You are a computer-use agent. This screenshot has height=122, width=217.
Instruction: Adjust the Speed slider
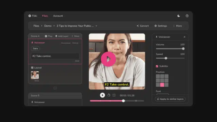point(170,58)
